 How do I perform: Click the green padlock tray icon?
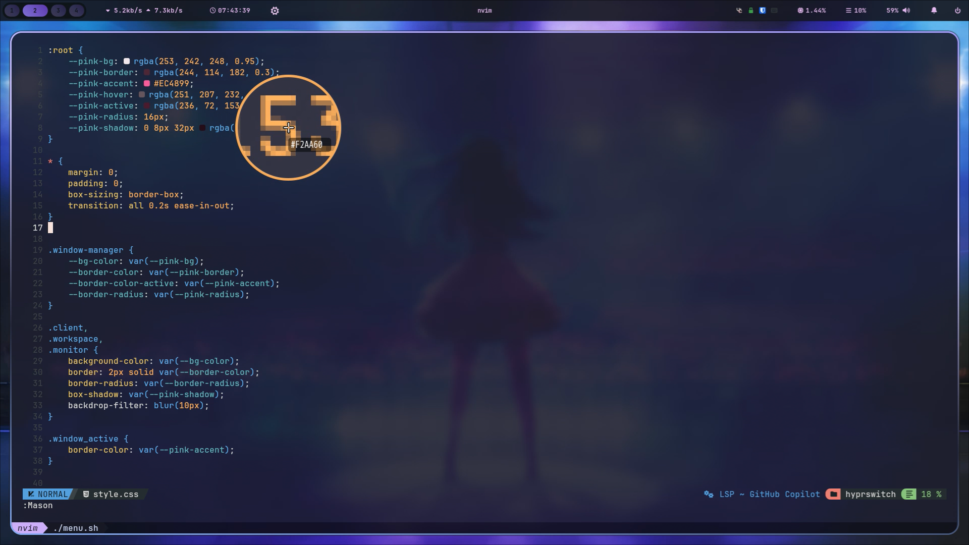(x=751, y=10)
